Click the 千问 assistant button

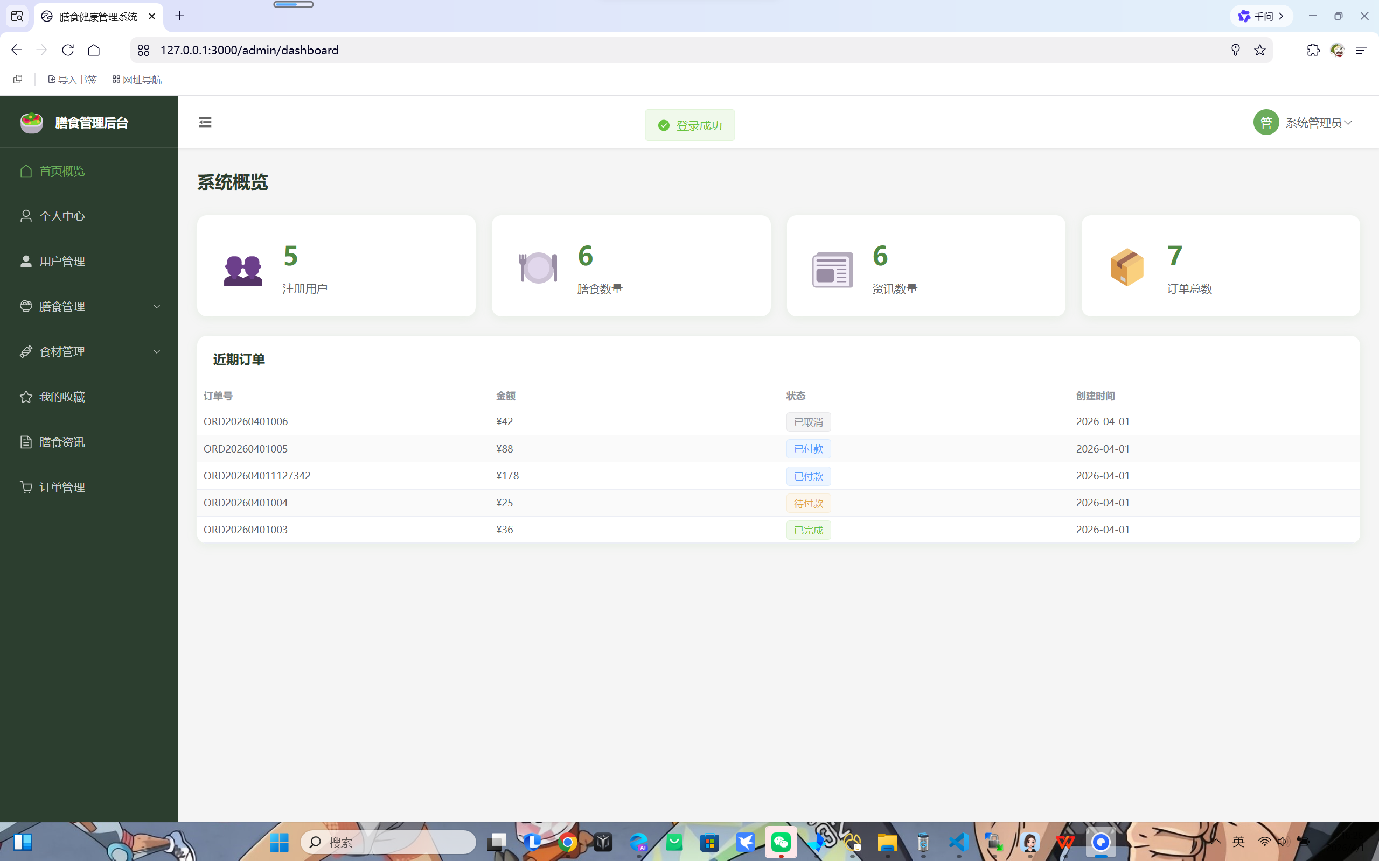point(1261,16)
